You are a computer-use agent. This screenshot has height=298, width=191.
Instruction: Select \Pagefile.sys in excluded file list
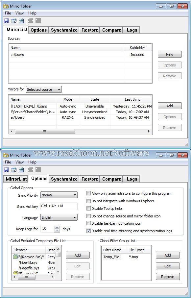[29, 268]
